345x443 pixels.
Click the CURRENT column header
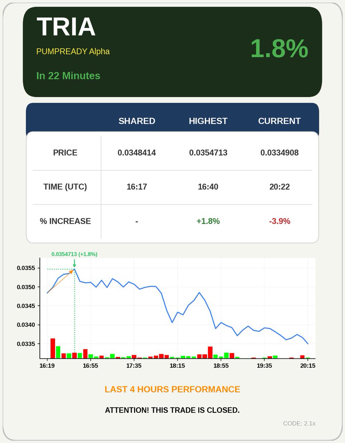tap(279, 121)
